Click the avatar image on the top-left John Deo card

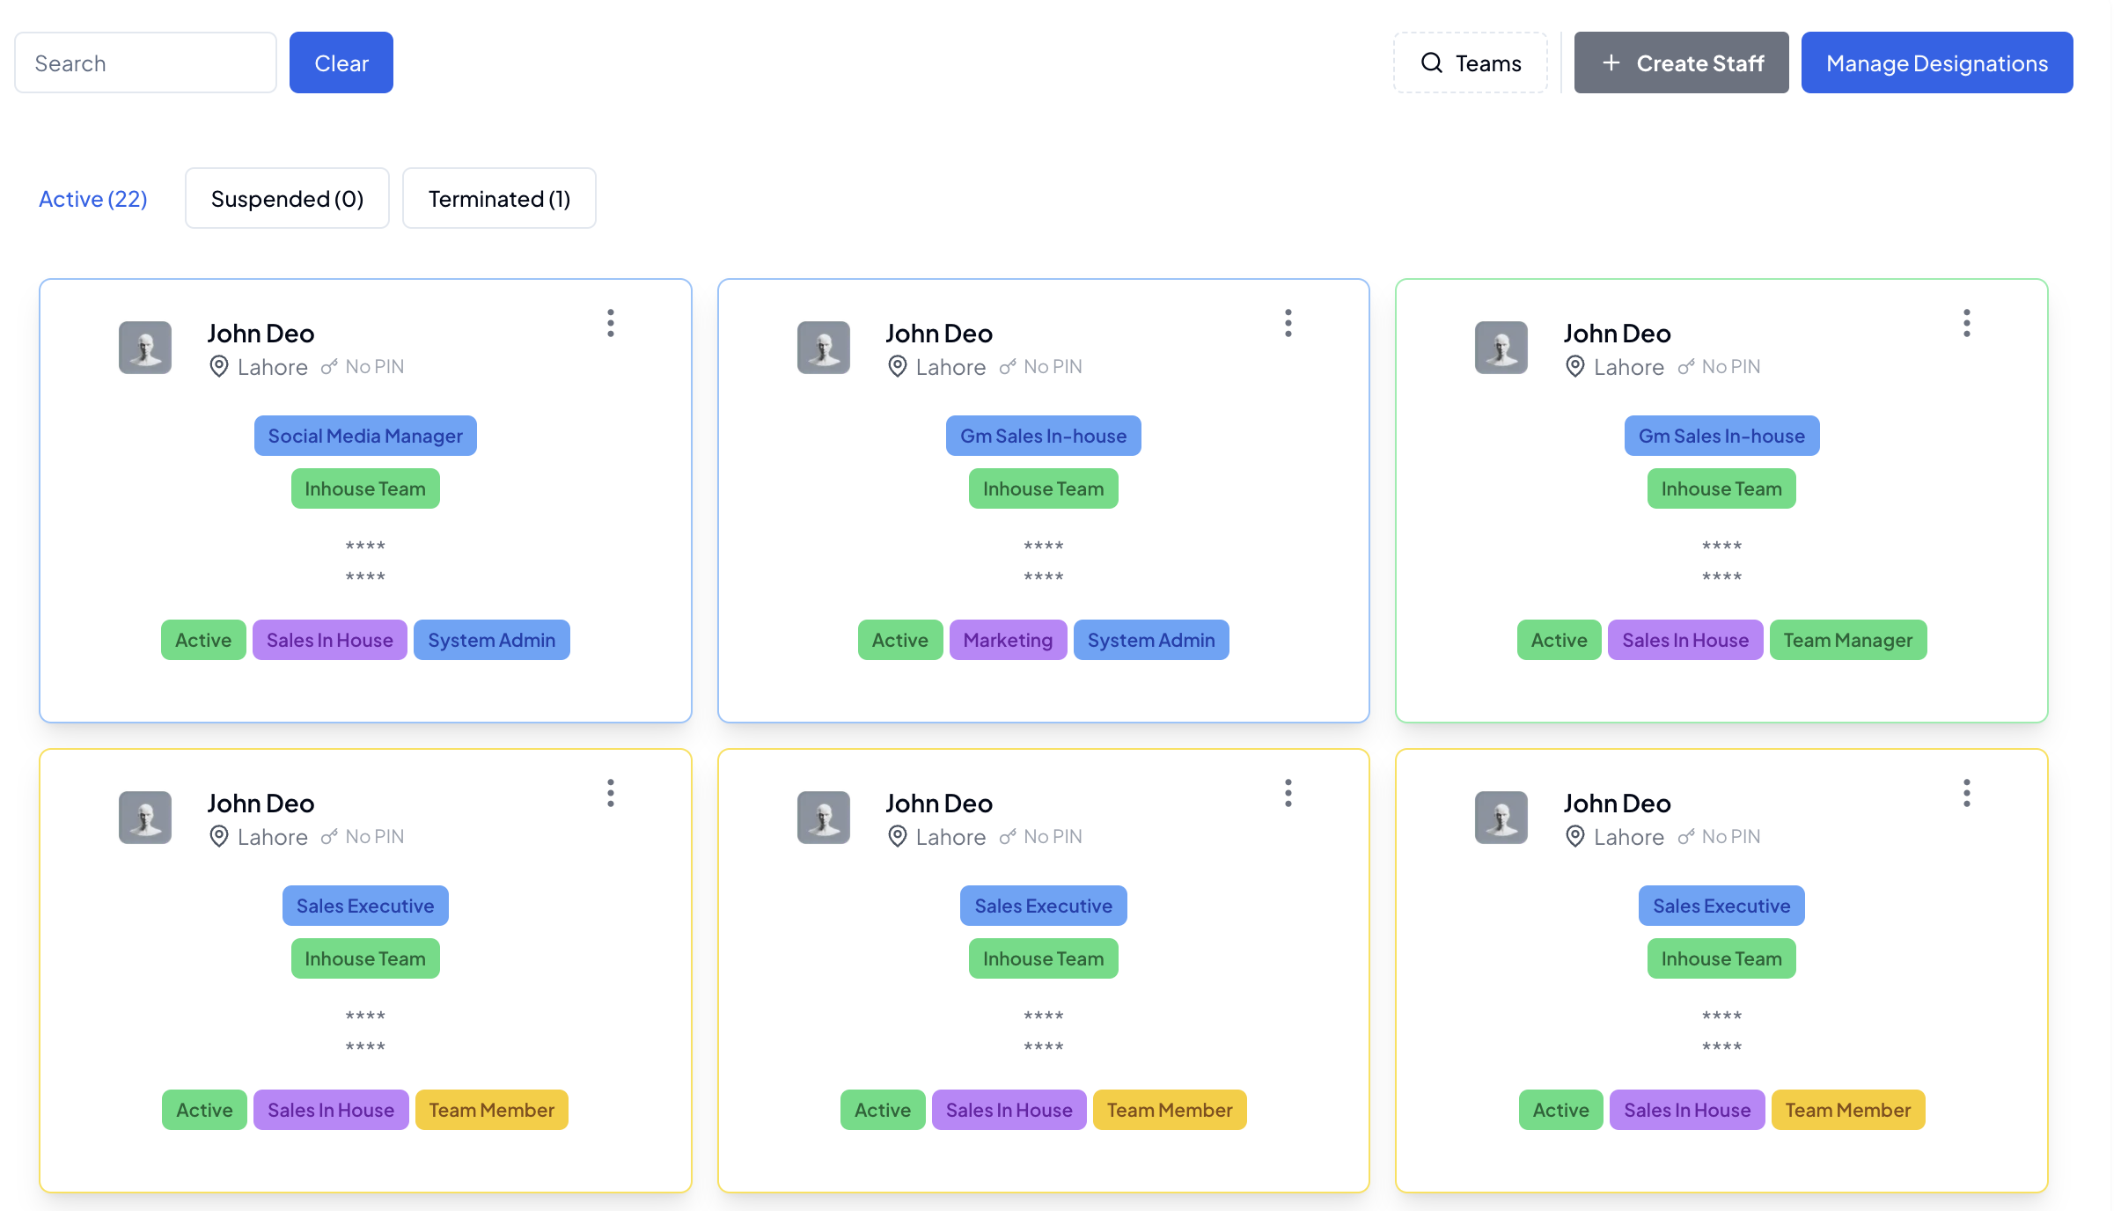144,348
